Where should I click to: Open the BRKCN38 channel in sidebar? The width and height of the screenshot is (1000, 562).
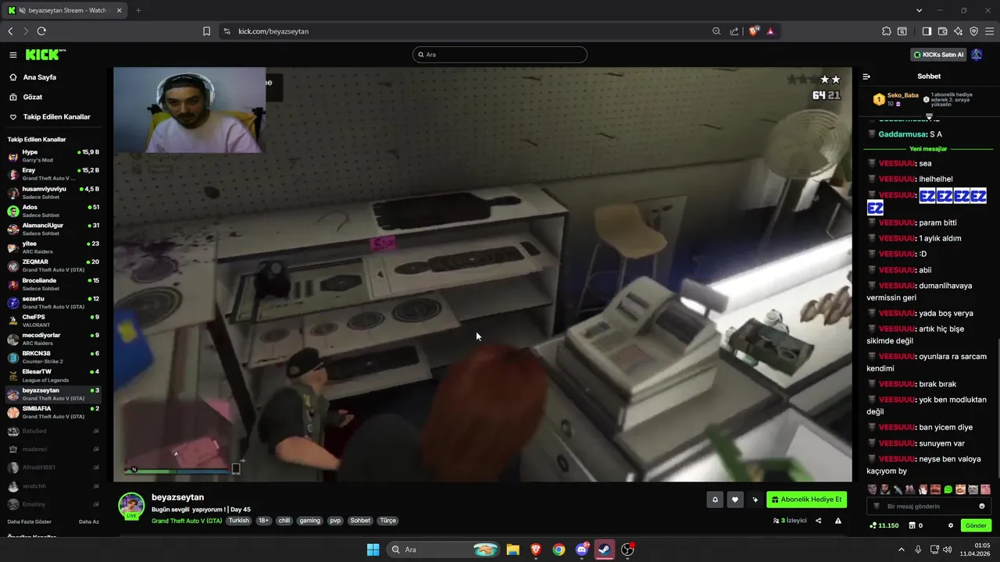(x=53, y=357)
